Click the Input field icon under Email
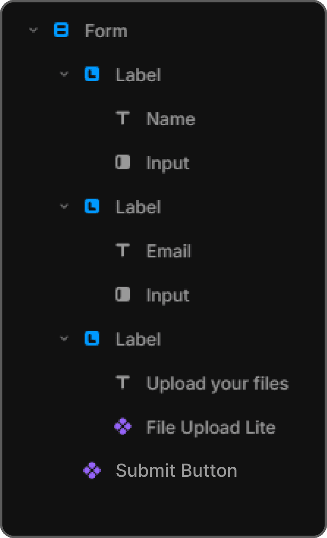 pos(122,295)
